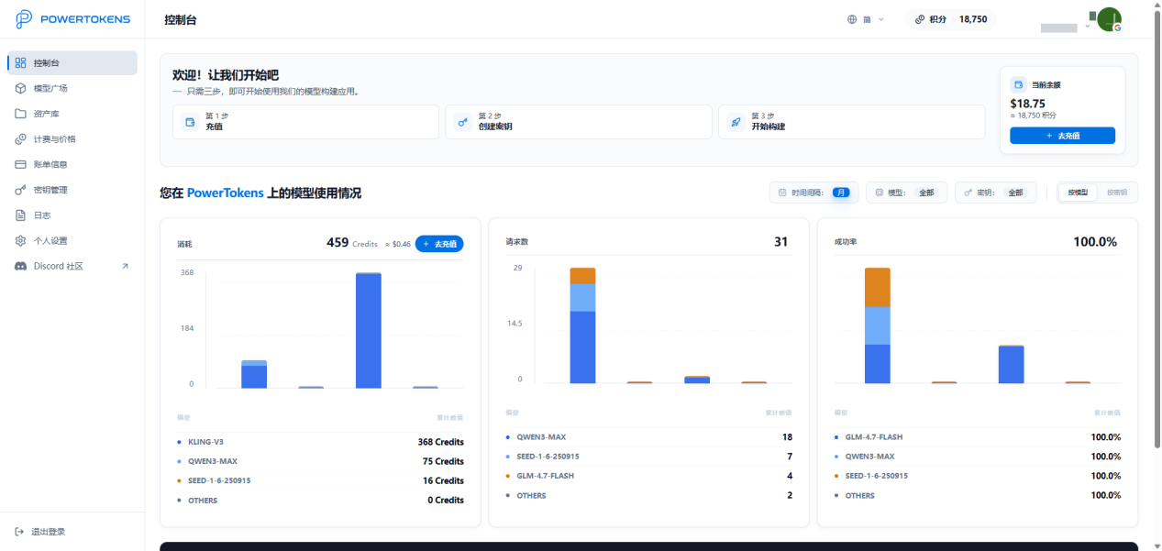
Task: Click the 个人设置 gear icon
Action: coord(20,240)
